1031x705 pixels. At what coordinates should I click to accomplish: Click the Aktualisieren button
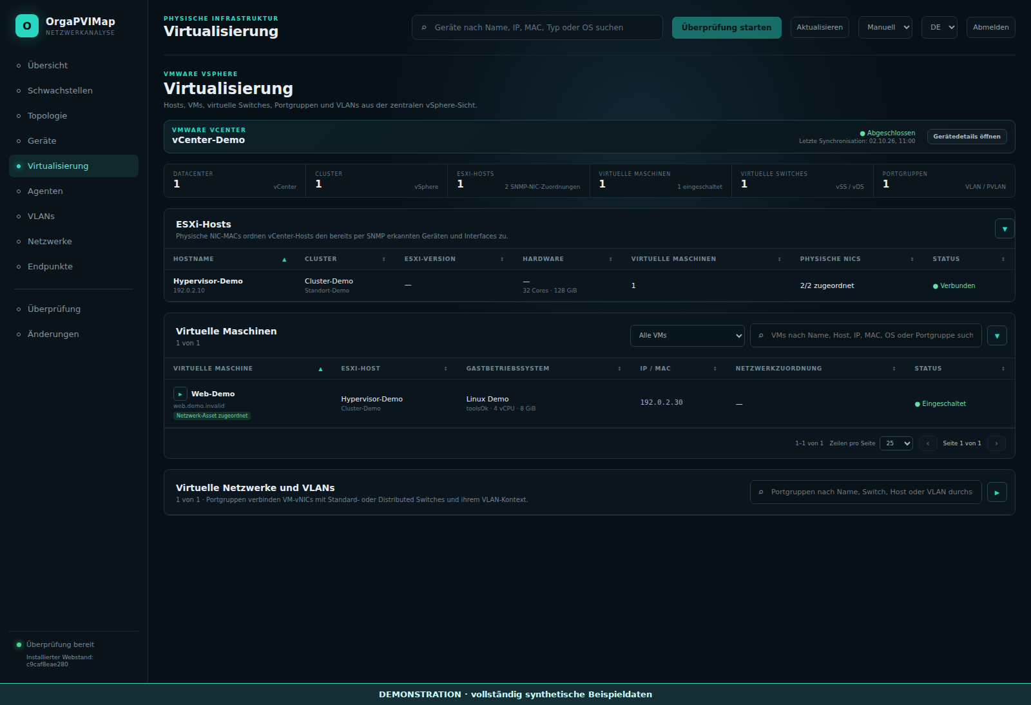click(x=820, y=28)
